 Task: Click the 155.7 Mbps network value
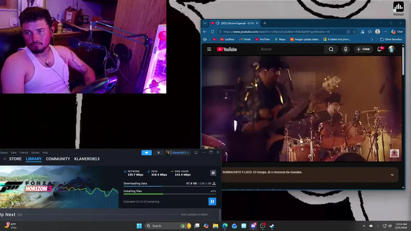(x=136, y=175)
